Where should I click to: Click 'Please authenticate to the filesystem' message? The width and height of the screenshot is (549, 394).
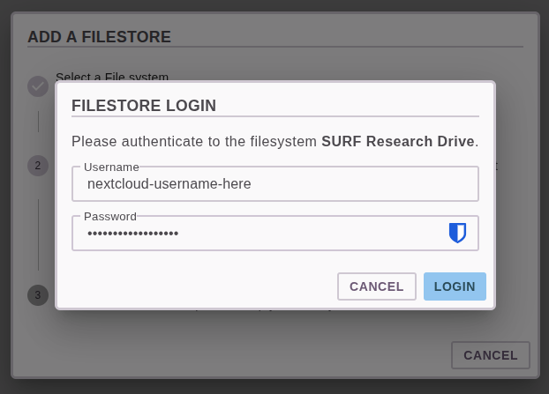coord(194,141)
